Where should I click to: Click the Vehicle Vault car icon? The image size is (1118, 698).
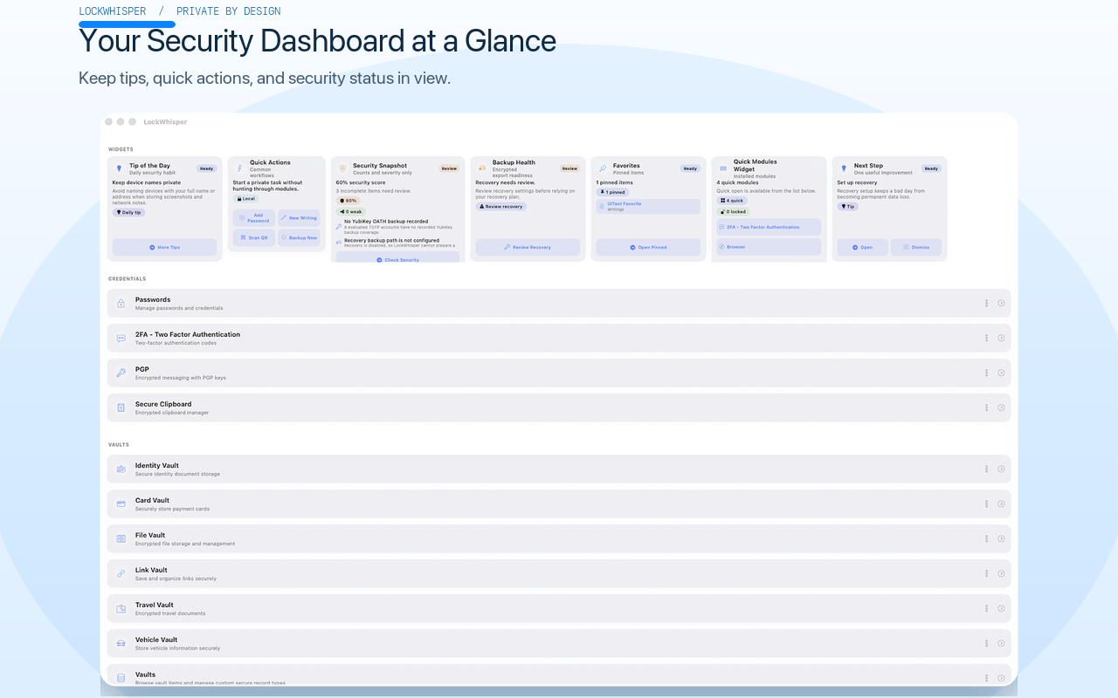coord(121,643)
